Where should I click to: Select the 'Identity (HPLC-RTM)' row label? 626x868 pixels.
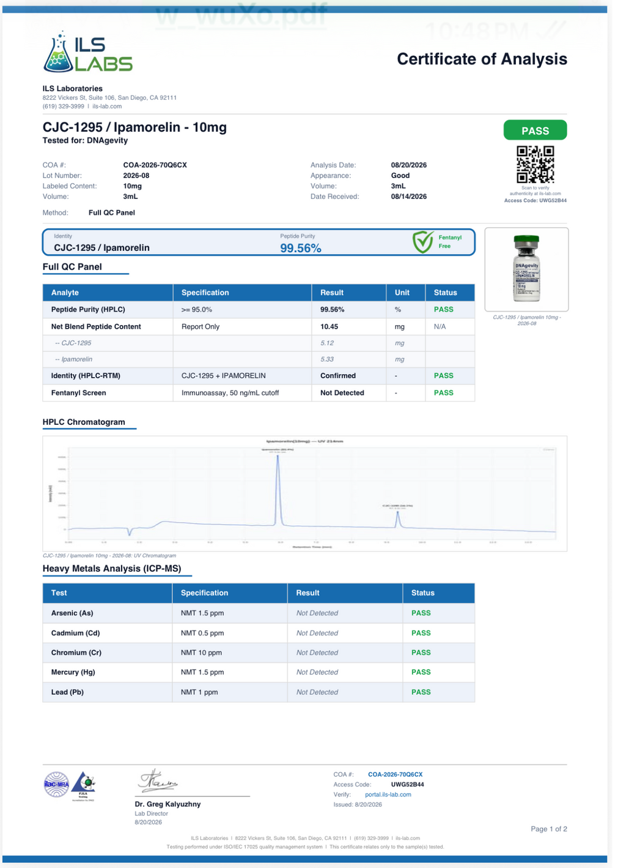86,376
